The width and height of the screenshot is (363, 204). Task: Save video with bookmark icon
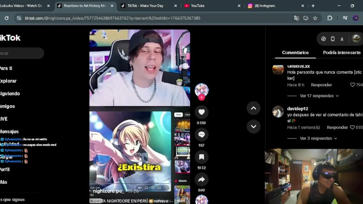(x=201, y=157)
